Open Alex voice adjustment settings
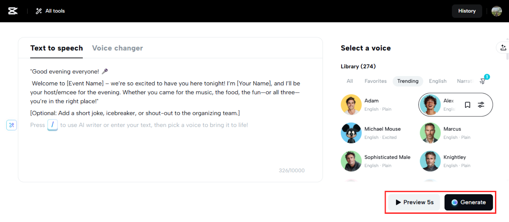509x222 pixels. [x=481, y=105]
